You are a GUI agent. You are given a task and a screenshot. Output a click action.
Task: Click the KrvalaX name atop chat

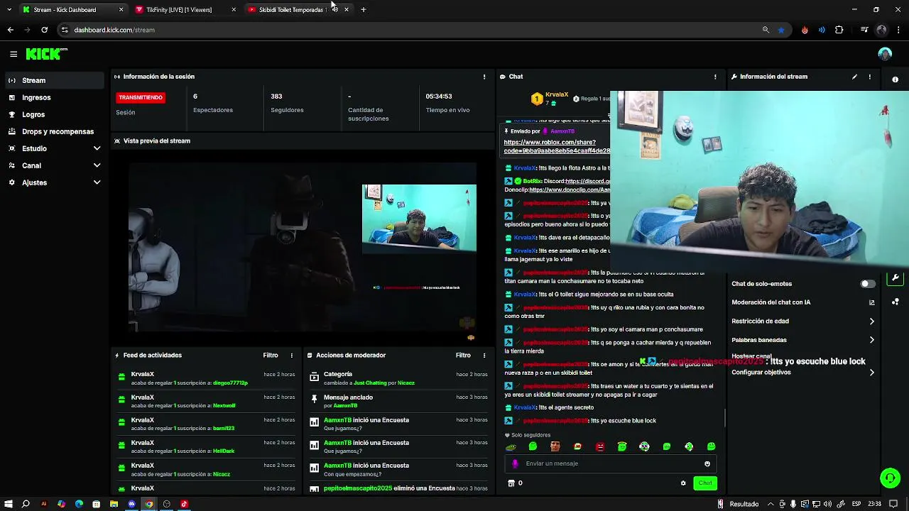557,94
